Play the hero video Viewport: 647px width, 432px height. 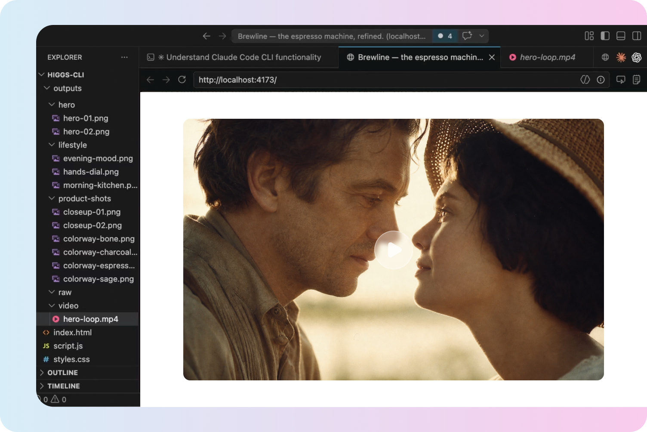tap(394, 250)
